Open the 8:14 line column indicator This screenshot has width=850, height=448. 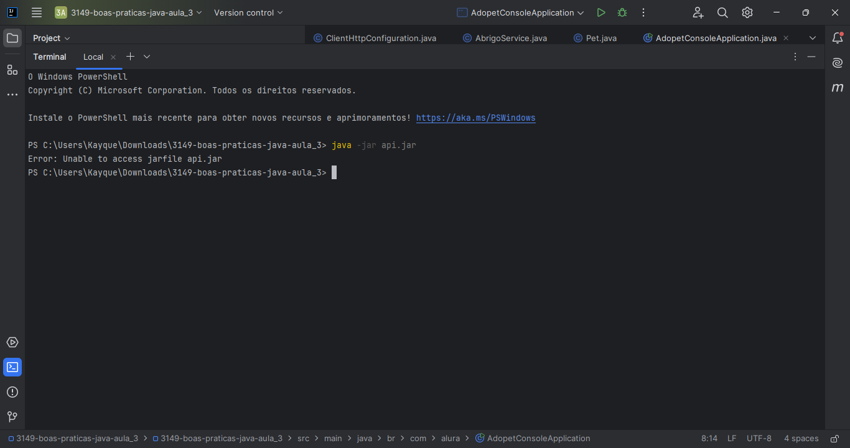click(709, 438)
